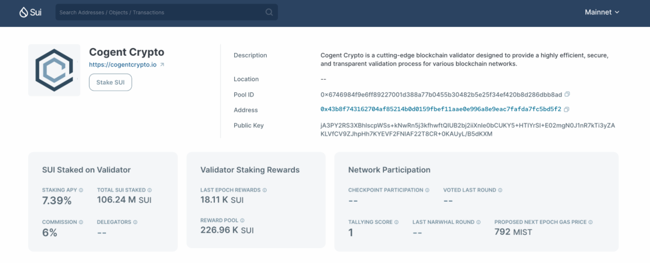
Task: Click info icon beside Checkpoint Participation
Action: (x=428, y=190)
